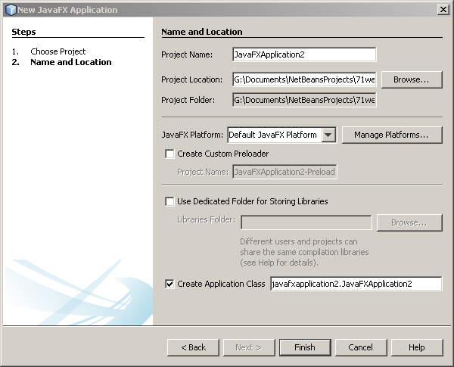Select the Name and Location step

point(71,62)
